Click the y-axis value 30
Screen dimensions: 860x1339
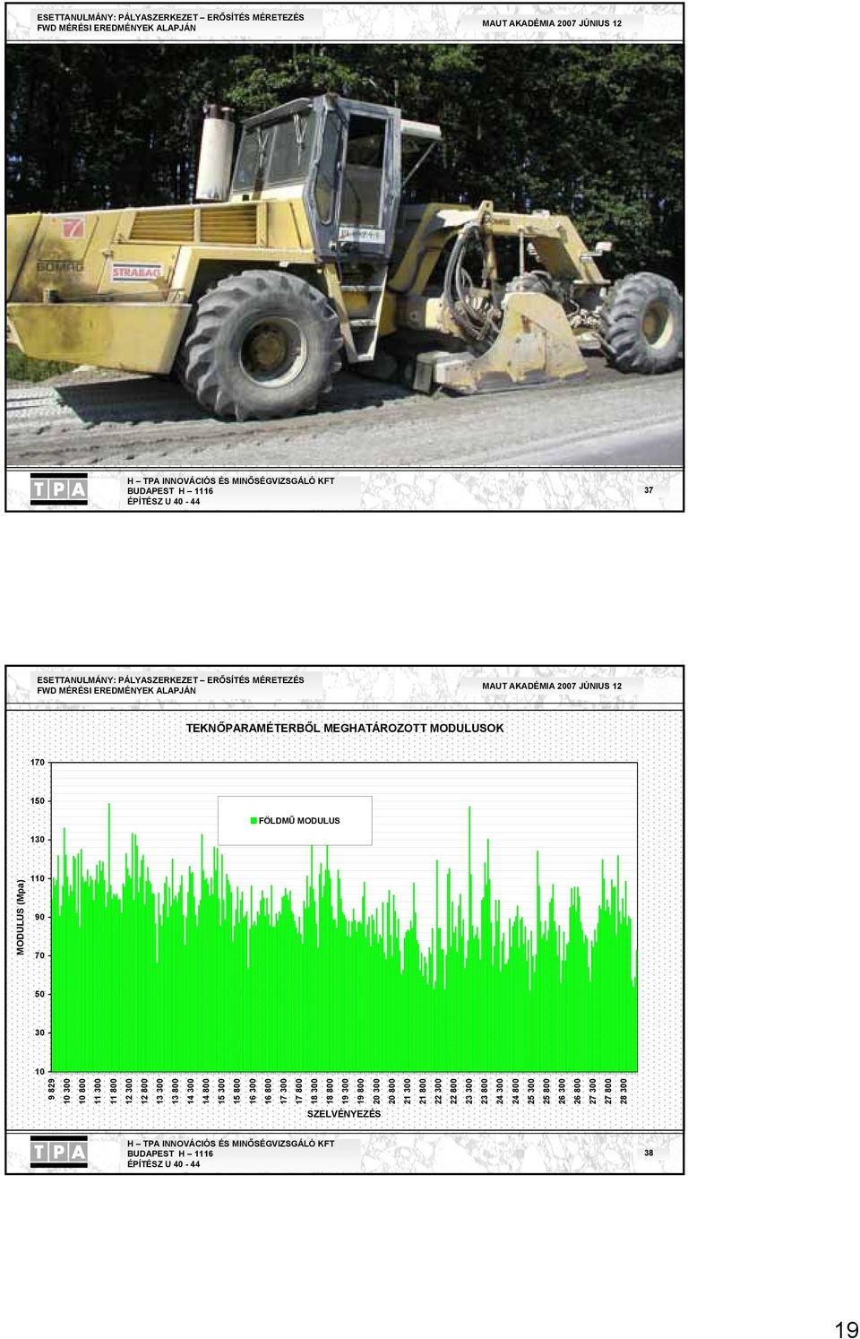click(39, 1033)
